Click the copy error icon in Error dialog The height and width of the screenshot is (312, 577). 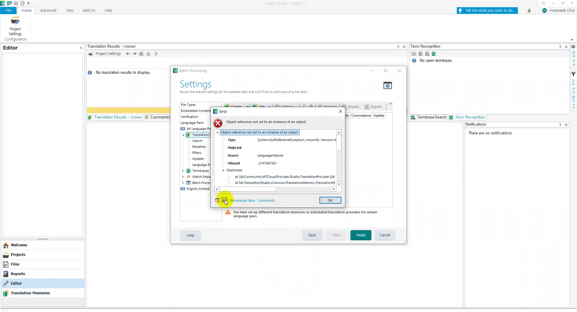(217, 201)
